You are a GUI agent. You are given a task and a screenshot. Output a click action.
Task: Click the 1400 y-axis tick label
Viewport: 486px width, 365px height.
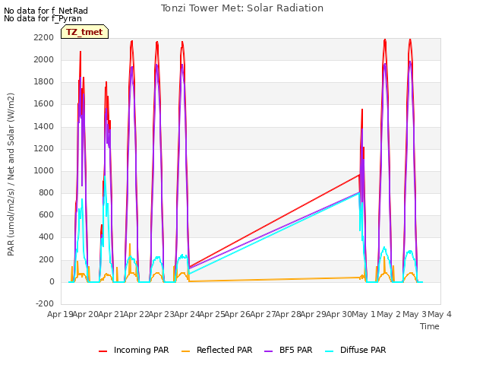pos(44,126)
